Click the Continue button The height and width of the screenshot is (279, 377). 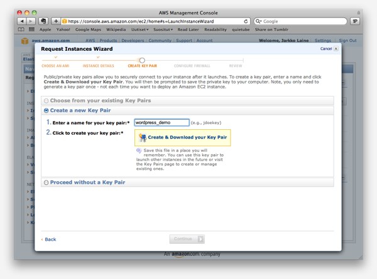click(187, 239)
